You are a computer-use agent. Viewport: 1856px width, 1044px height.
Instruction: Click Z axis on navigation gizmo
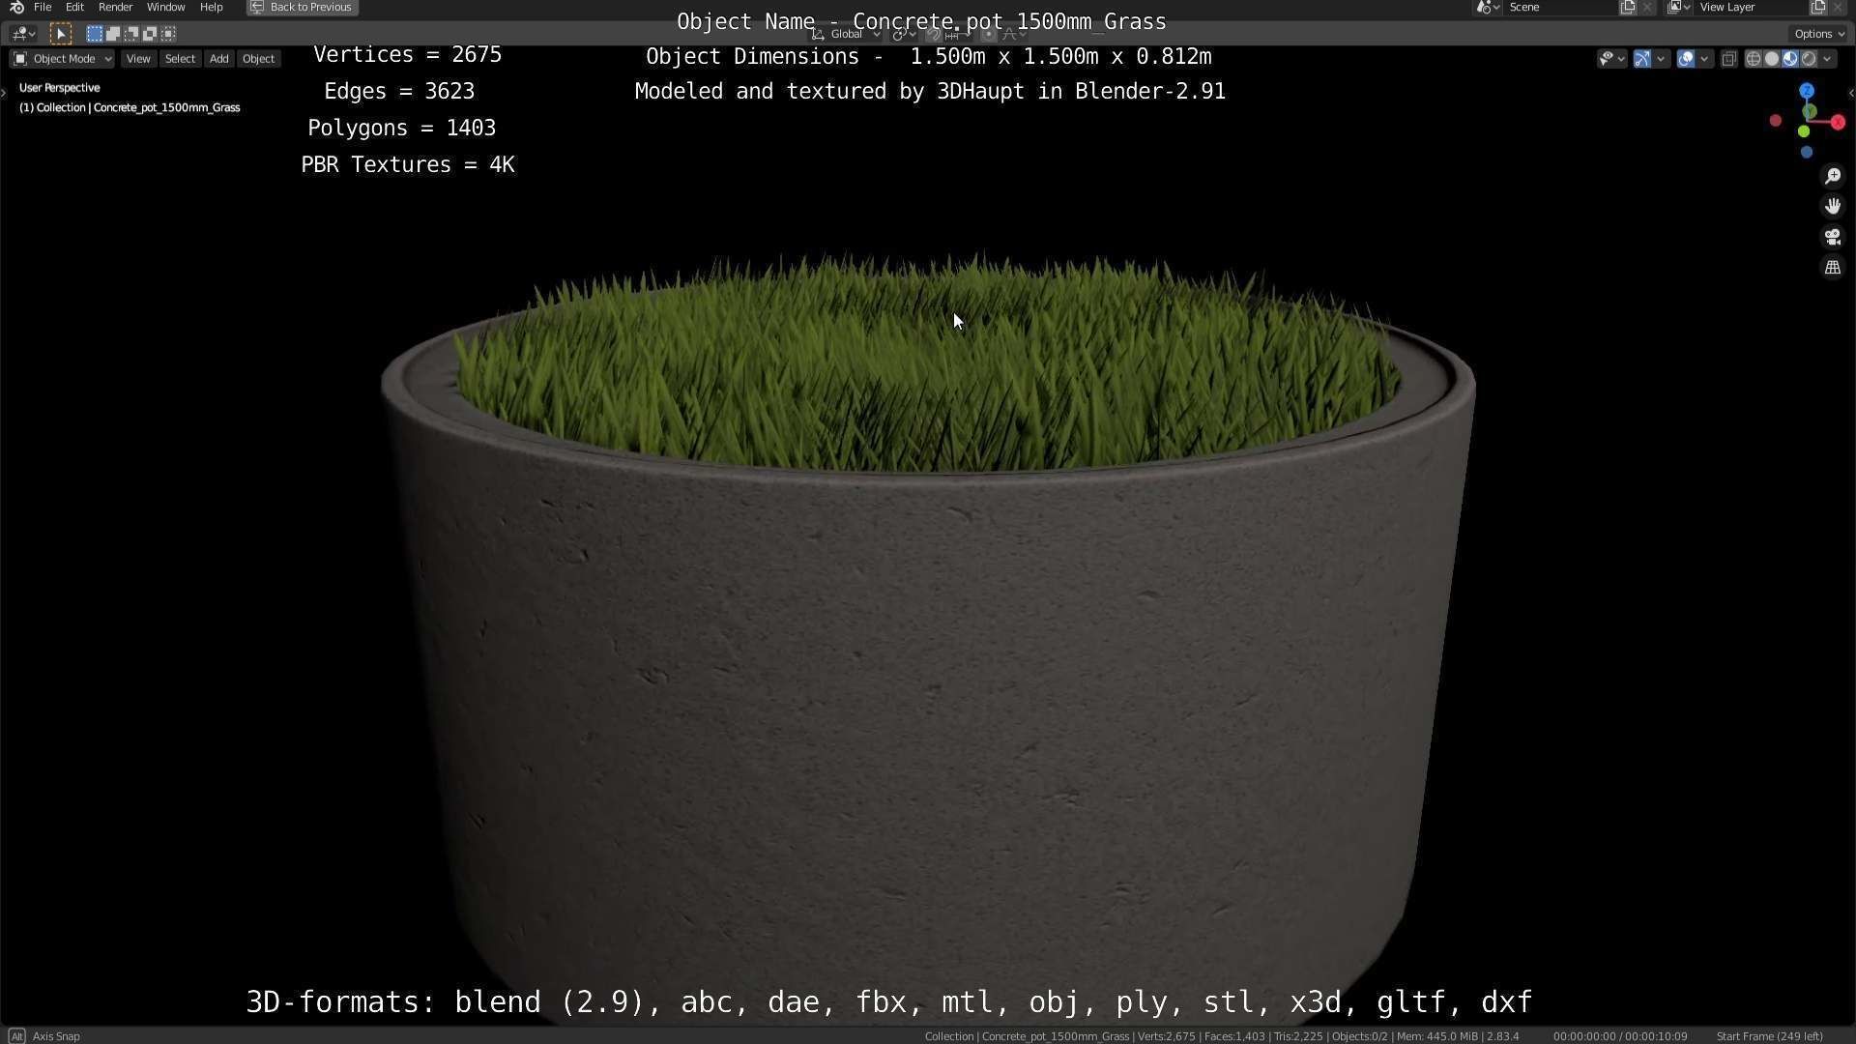click(1807, 91)
